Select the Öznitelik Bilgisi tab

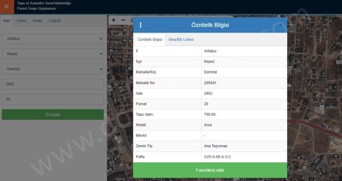(149, 40)
